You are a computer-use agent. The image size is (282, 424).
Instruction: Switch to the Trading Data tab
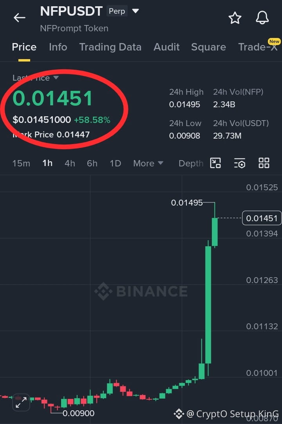pos(110,47)
